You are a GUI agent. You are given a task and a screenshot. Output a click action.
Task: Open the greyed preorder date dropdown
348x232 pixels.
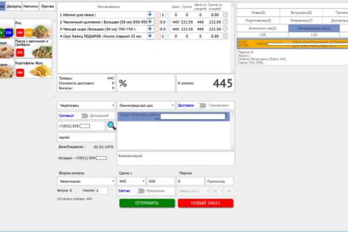[193, 191]
